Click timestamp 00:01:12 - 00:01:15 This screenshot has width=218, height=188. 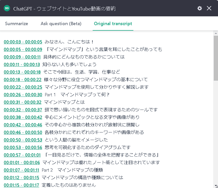(x=21, y=178)
